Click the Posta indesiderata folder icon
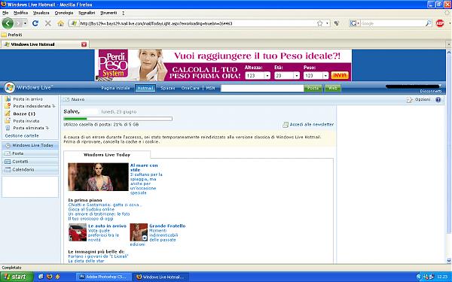452x282 pixels. click(x=8, y=106)
